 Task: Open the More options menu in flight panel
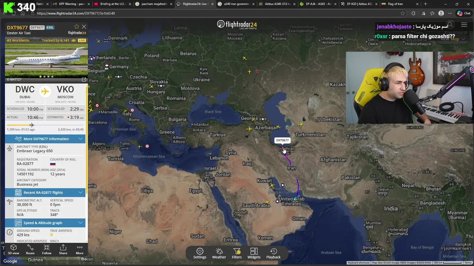click(80, 249)
